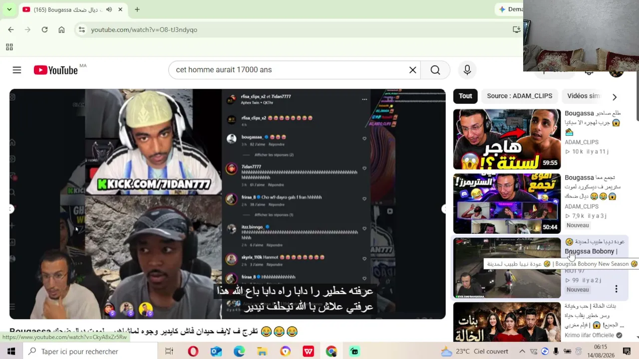
Task: Close the Bougassa YouTube tab
Action: 120,9
